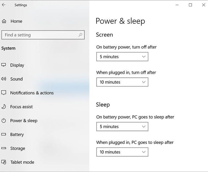Maximize the Settings window
This screenshot has width=208, height=172.
190,5
